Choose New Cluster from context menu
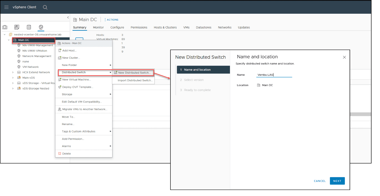The image size is (380, 196). point(84,58)
